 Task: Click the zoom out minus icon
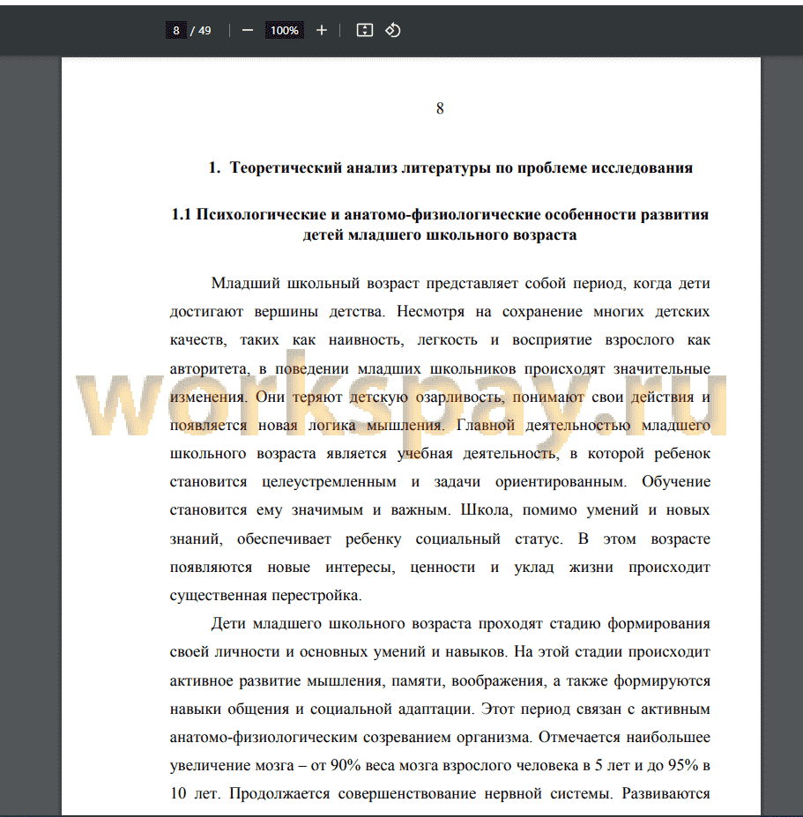[x=248, y=30]
